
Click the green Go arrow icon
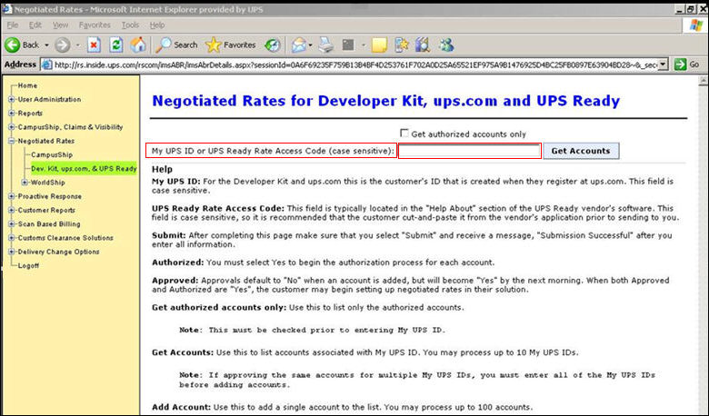click(680, 64)
